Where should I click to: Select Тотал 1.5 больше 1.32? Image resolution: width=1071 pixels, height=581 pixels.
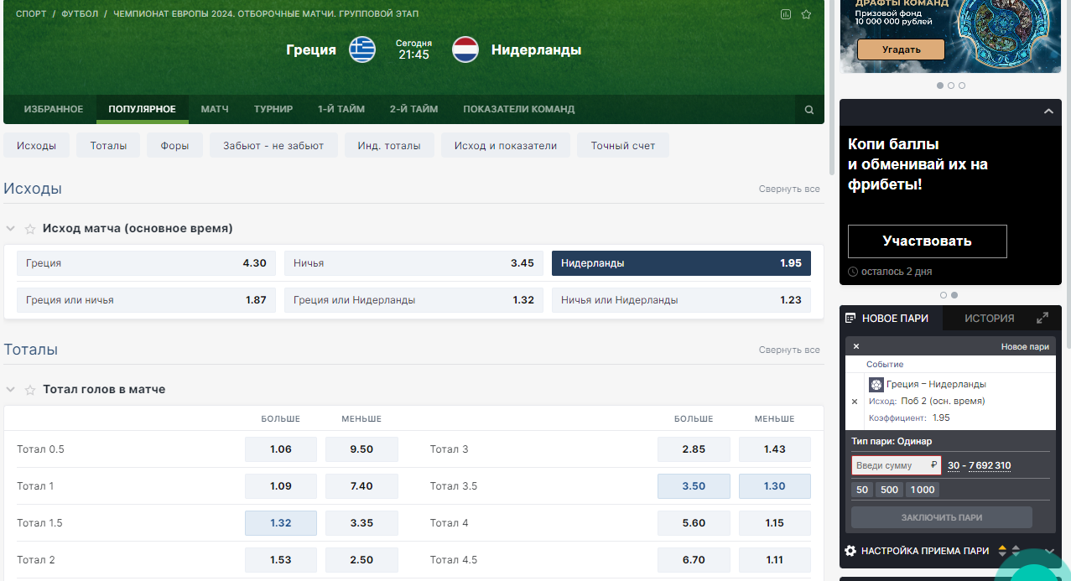pyautogui.click(x=281, y=523)
